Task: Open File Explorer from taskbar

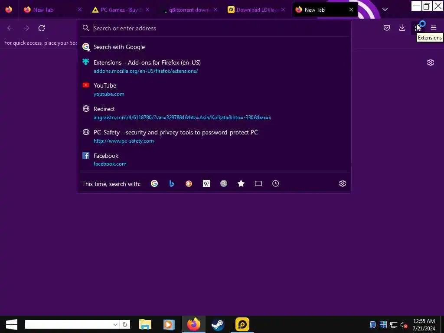Action: (145, 324)
